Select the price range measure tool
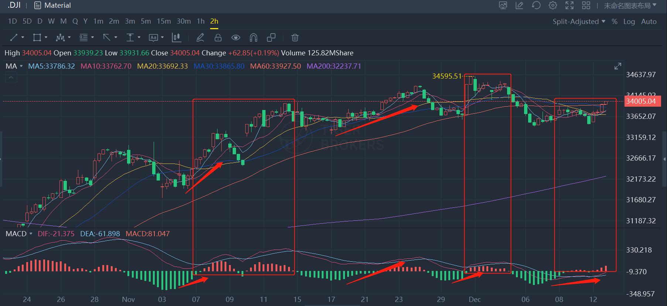Screen dimensions: 667x306 [130, 37]
